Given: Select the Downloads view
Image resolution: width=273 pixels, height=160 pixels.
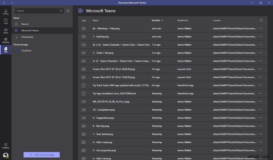Looking at the screenshot, I should pyautogui.click(x=42, y=37).
